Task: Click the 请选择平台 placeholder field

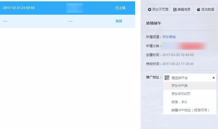Action: pos(190,78)
